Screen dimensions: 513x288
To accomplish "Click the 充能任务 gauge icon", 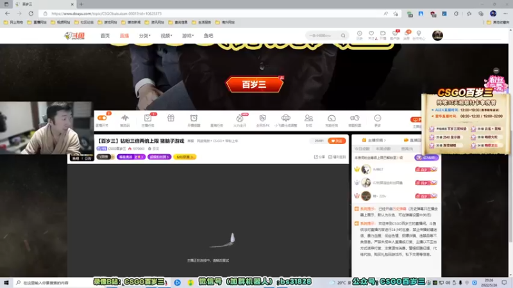I will 332,118.
